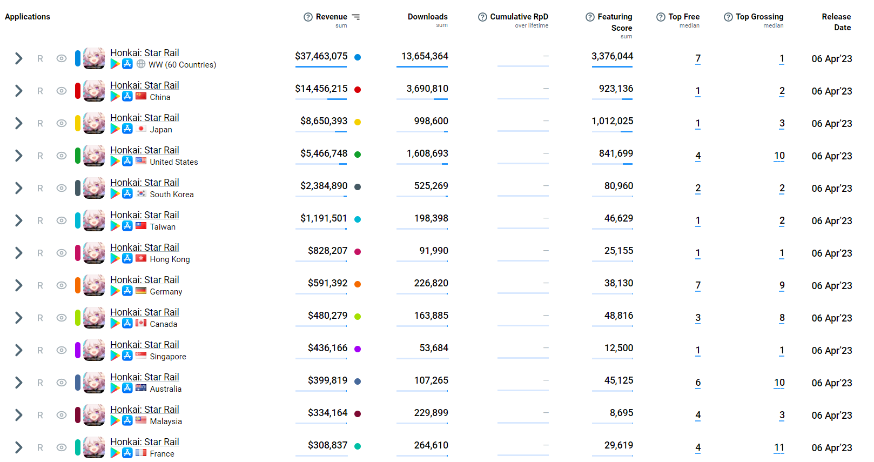The width and height of the screenshot is (874, 462).
Task: Click Google Play icon in Australia row
Action: pyautogui.click(x=115, y=389)
